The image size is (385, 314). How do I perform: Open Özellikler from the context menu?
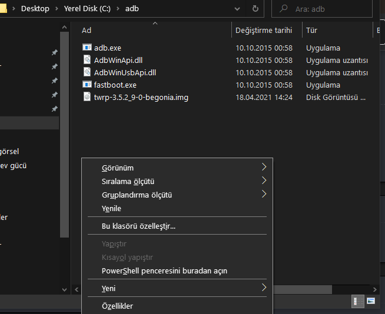(x=117, y=306)
